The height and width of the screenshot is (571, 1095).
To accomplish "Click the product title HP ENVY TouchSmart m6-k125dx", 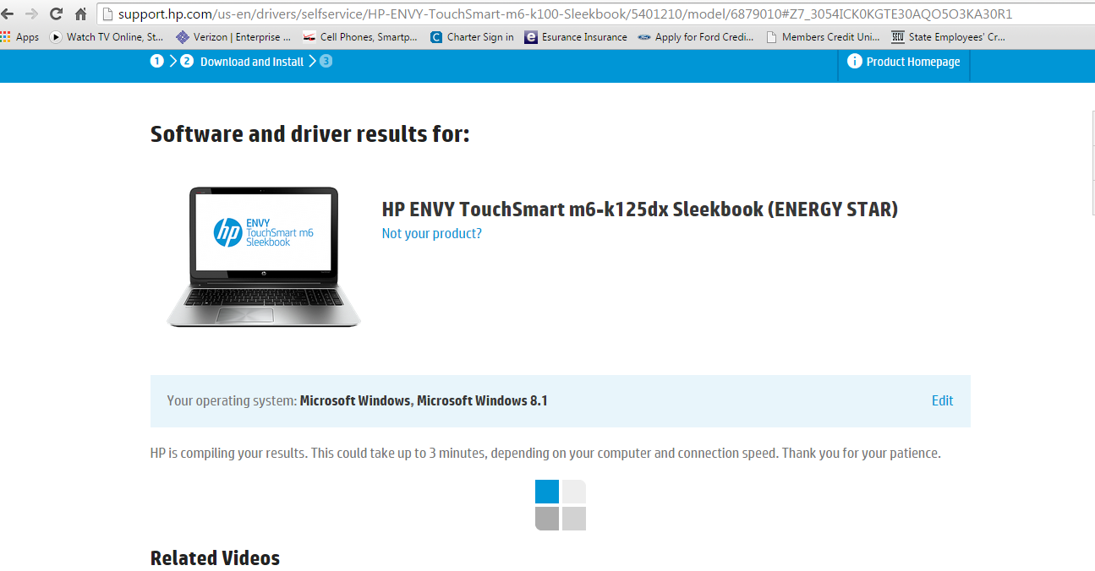I will pyautogui.click(x=640, y=209).
